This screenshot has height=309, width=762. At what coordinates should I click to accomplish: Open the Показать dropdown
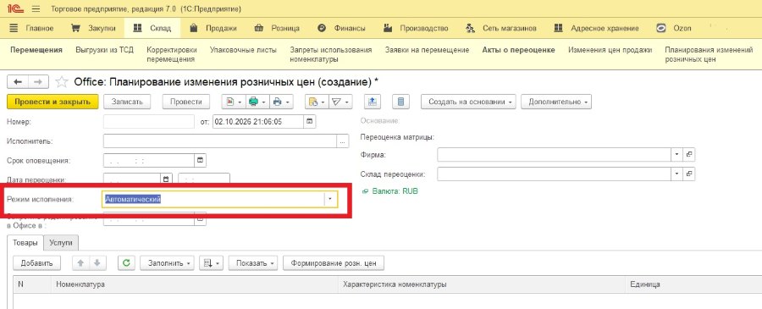coord(253,262)
